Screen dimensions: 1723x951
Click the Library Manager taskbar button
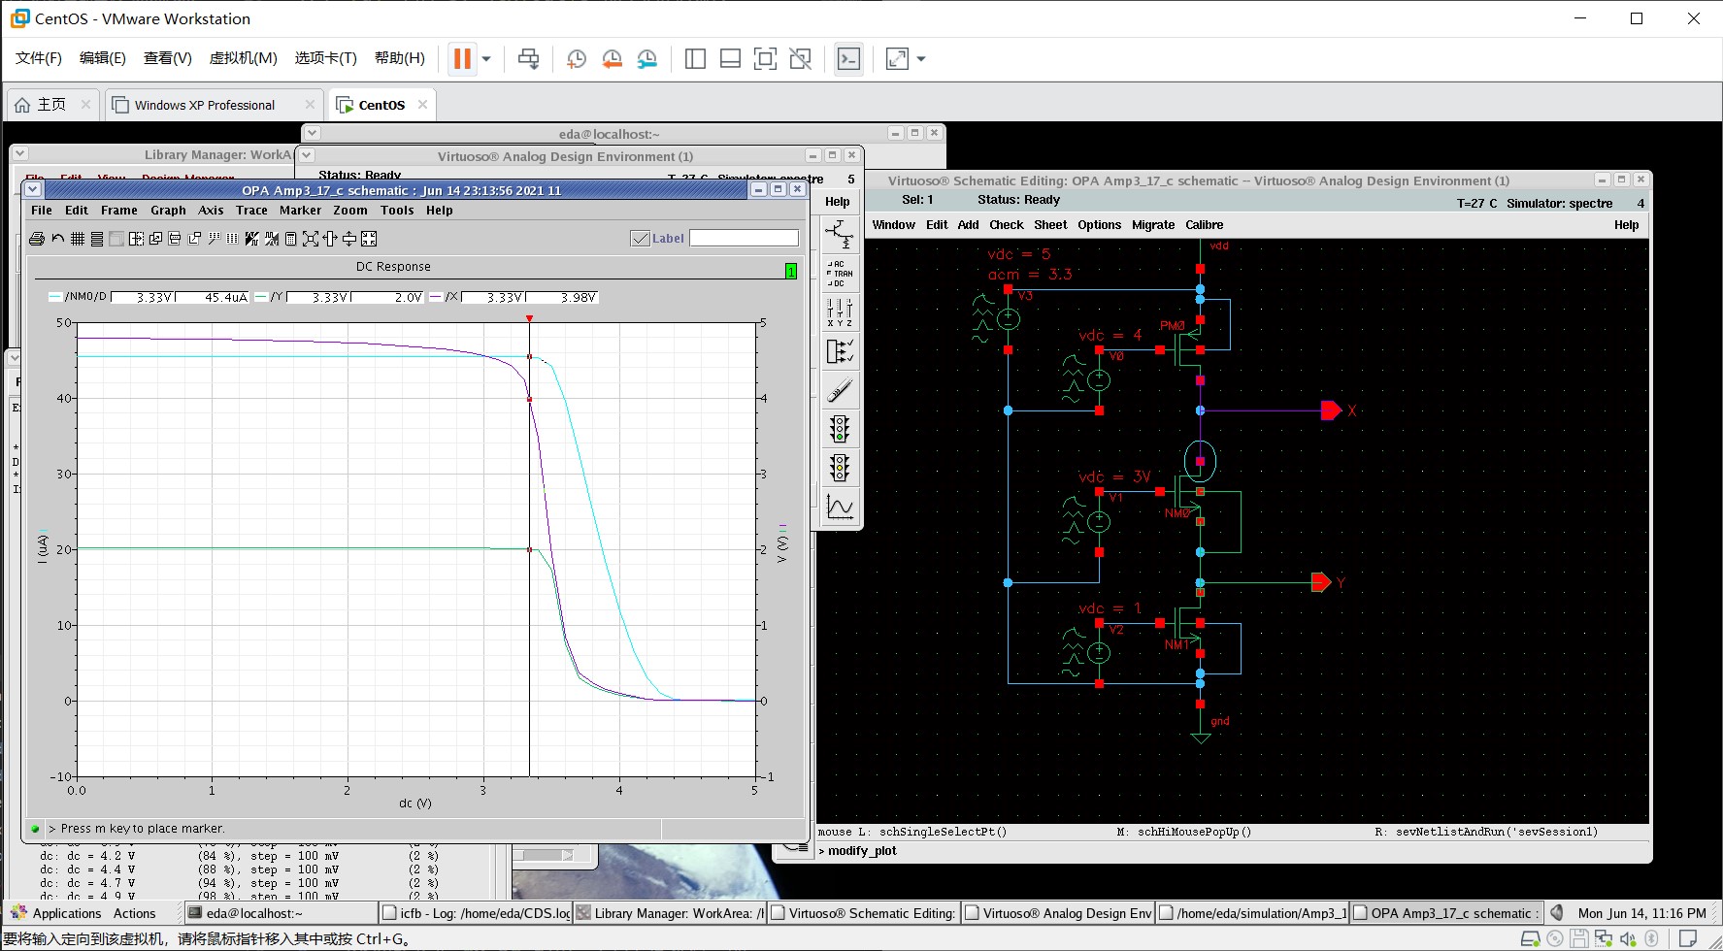click(x=670, y=913)
